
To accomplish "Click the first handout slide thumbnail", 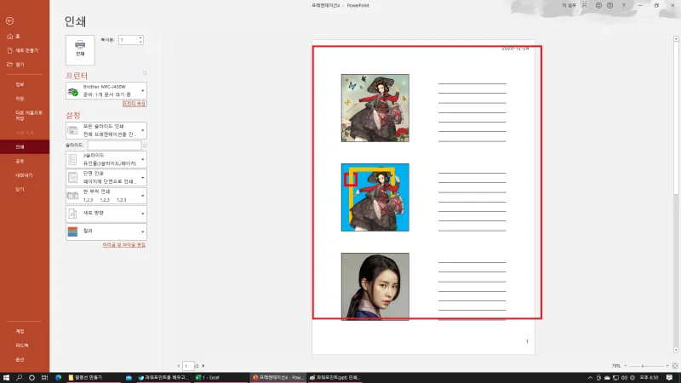I will pos(375,108).
